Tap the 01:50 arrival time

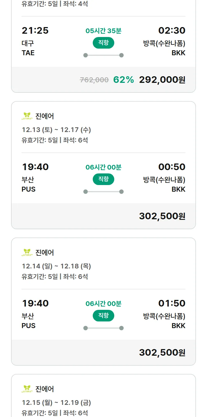172,303
